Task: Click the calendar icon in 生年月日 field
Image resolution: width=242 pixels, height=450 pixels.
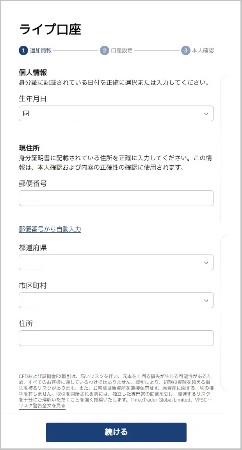Action: (26, 113)
